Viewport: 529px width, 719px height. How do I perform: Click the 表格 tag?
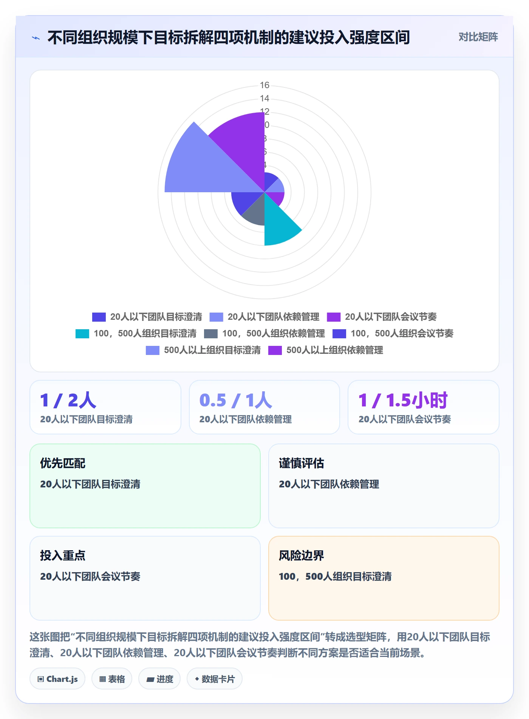click(112, 679)
